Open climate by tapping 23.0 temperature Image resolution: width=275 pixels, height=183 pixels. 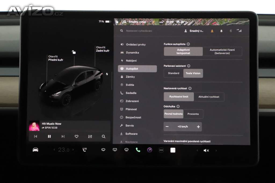[x=64, y=150]
